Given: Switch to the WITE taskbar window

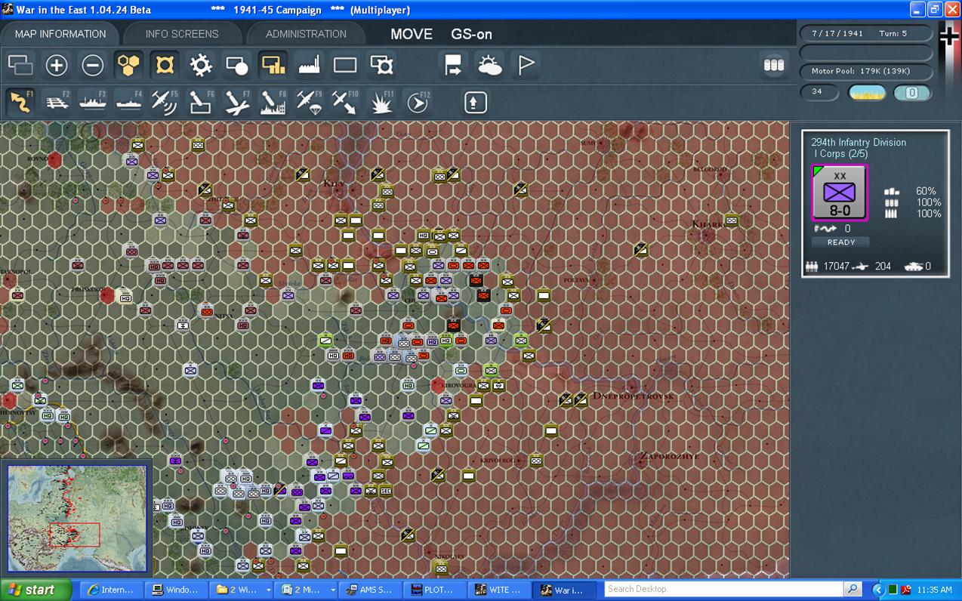Looking at the screenshot, I should click(499, 590).
